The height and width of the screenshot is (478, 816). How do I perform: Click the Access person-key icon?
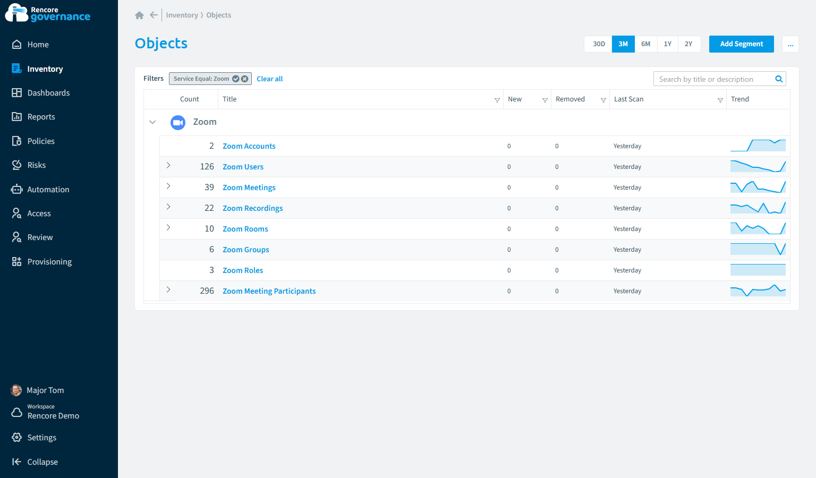(x=16, y=214)
